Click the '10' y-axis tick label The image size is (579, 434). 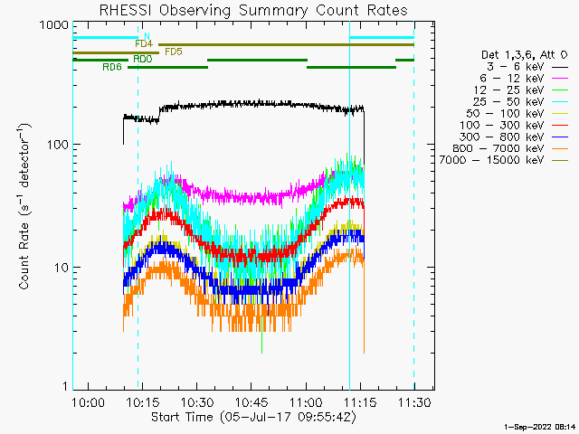click(62, 268)
